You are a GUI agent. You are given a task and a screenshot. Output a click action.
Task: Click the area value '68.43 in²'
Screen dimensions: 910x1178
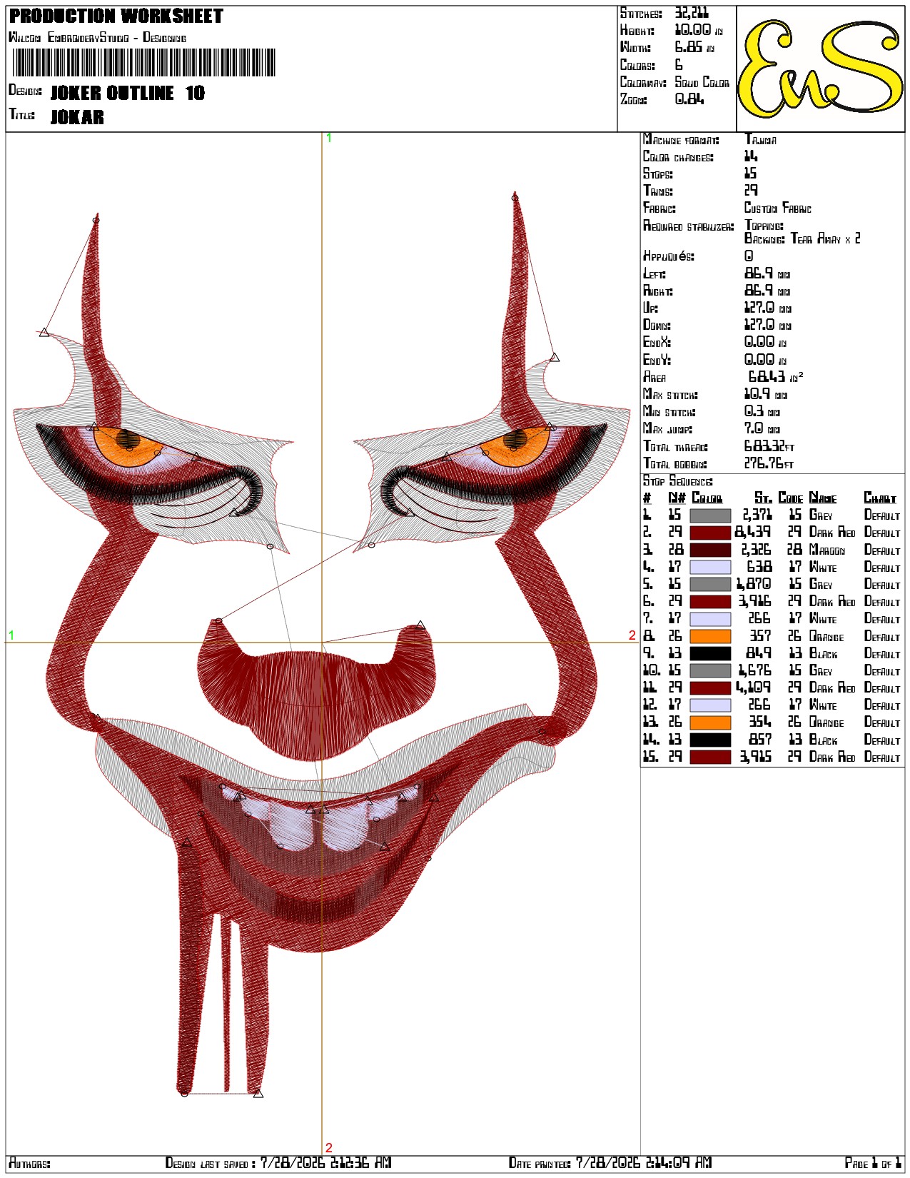(x=775, y=377)
